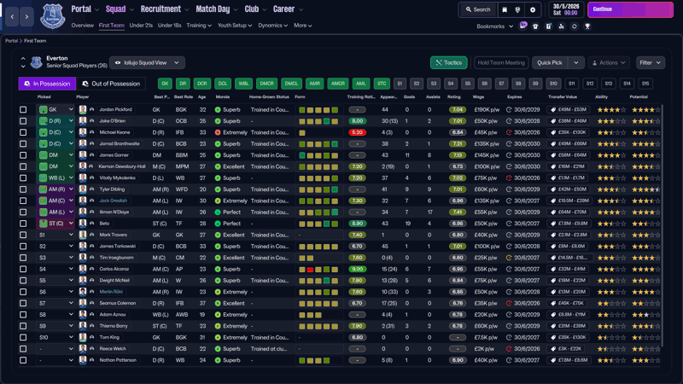This screenshot has height=384, width=683.
Task: Open the settings gear icon
Action: pyautogui.click(x=533, y=9)
